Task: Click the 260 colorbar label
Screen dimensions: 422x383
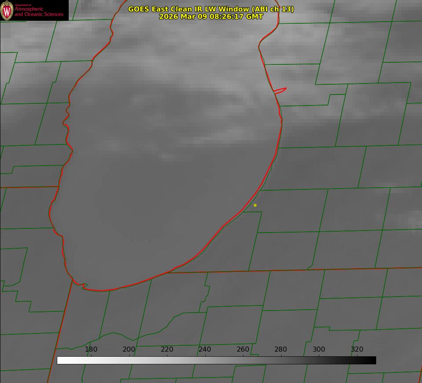Action: pos(243,350)
